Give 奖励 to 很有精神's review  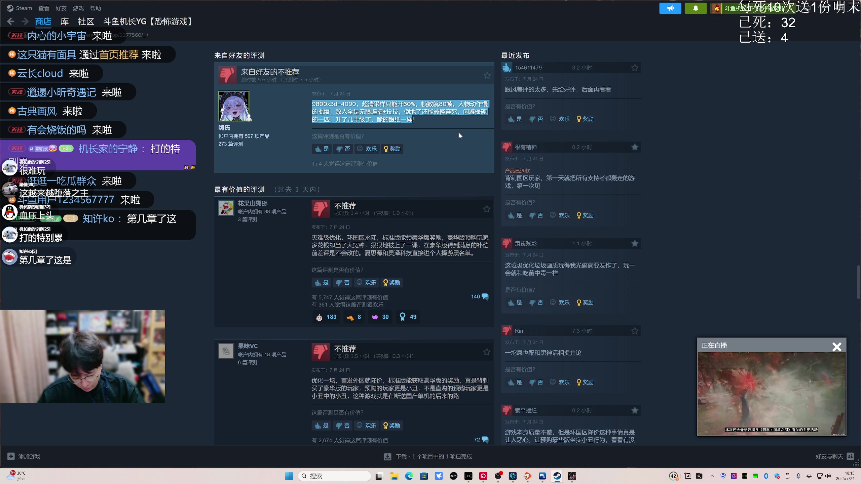pos(585,215)
